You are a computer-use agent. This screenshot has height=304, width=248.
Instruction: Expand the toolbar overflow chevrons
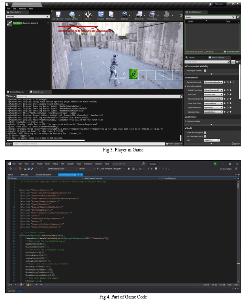(181, 15)
